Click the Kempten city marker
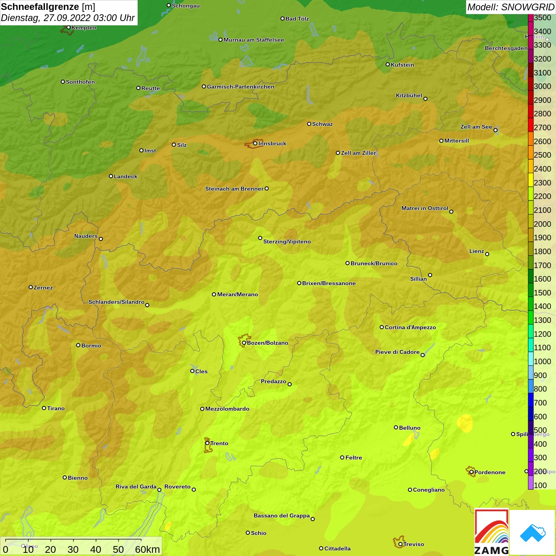The image size is (556, 556). point(68,27)
